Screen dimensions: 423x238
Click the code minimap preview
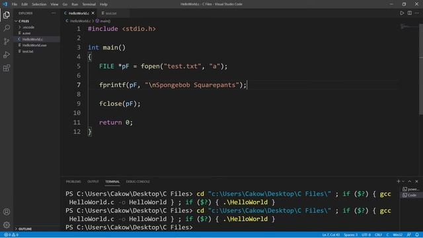pos(408,27)
